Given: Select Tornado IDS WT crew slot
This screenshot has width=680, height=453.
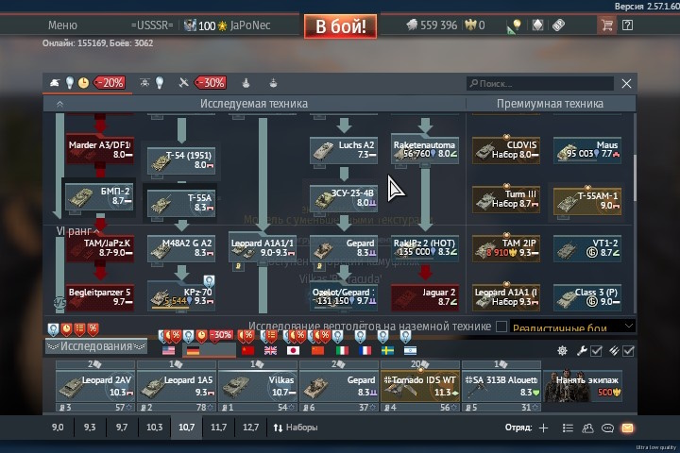Looking at the screenshot, I should 420,386.
